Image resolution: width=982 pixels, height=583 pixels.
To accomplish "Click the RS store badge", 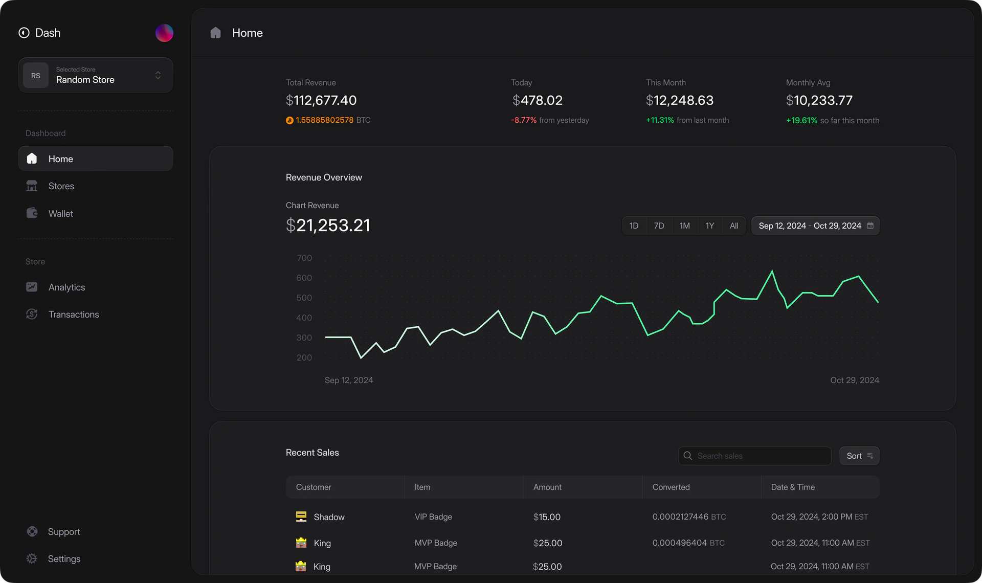I will pyautogui.click(x=36, y=75).
